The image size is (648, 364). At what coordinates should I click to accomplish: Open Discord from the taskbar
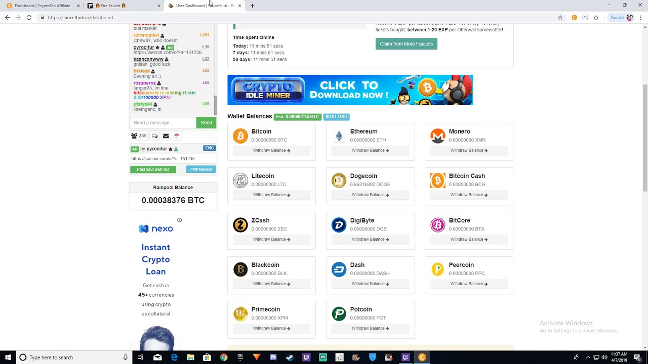pos(273,357)
